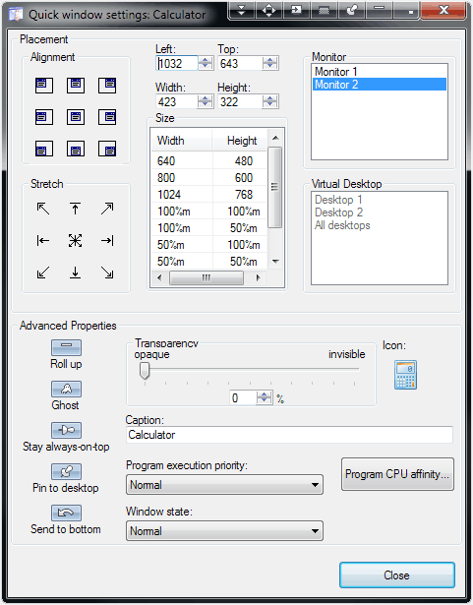Stretch window toward bottom-right
Viewport: 473px width, 605px height.
click(107, 272)
